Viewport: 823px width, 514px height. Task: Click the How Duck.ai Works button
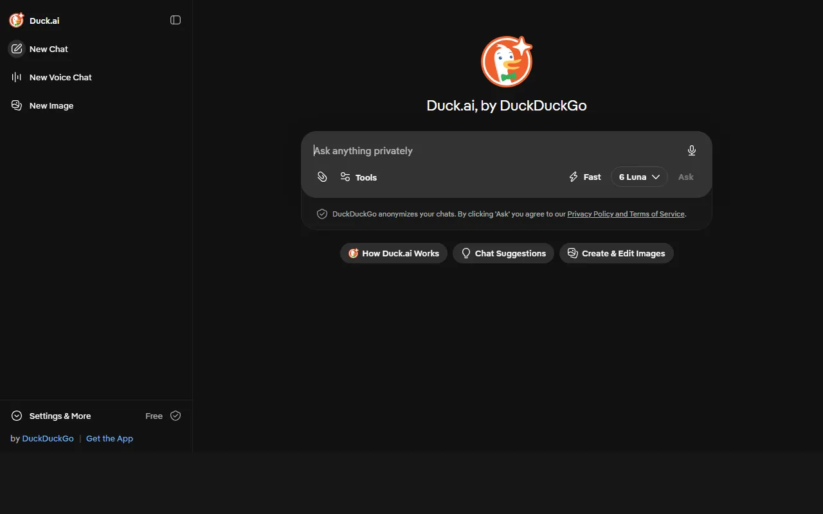click(x=393, y=253)
